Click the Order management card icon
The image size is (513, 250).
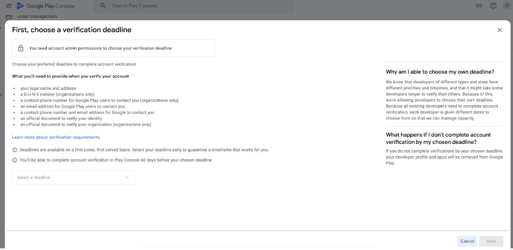click(x=9, y=16)
